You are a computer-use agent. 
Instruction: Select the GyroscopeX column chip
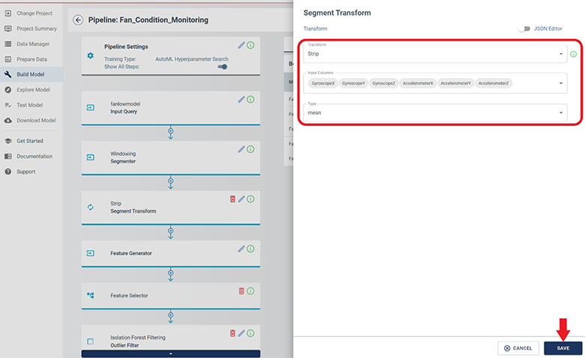tap(322, 83)
